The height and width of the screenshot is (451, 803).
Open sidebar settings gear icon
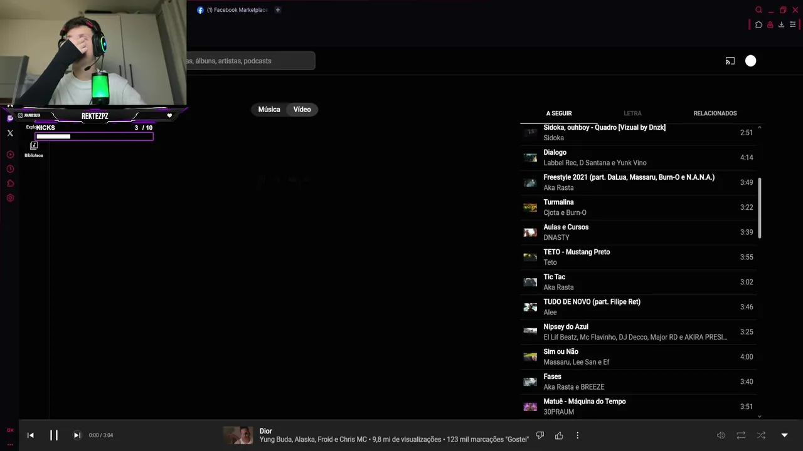coord(10,198)
